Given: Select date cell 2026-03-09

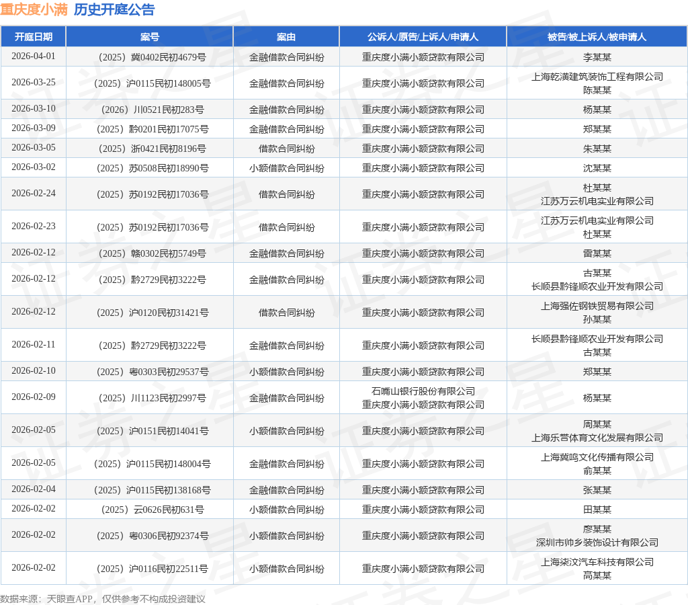Looking at the screenshot, I should click(x=34, y=128).
